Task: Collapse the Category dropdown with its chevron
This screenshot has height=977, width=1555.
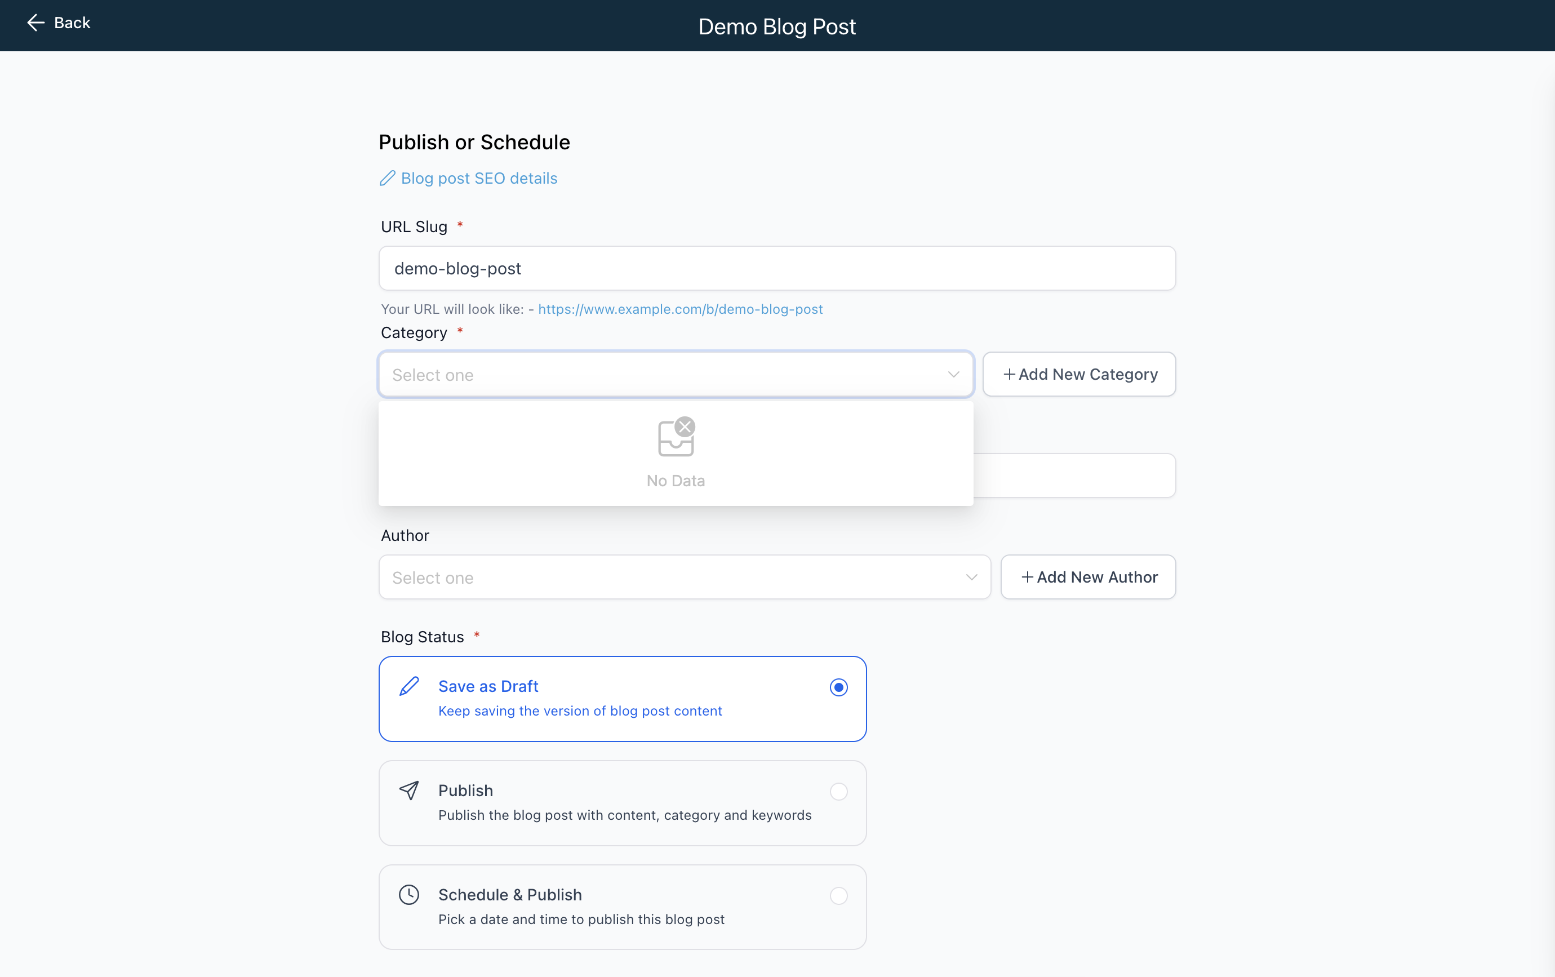Action: (953, 375)
